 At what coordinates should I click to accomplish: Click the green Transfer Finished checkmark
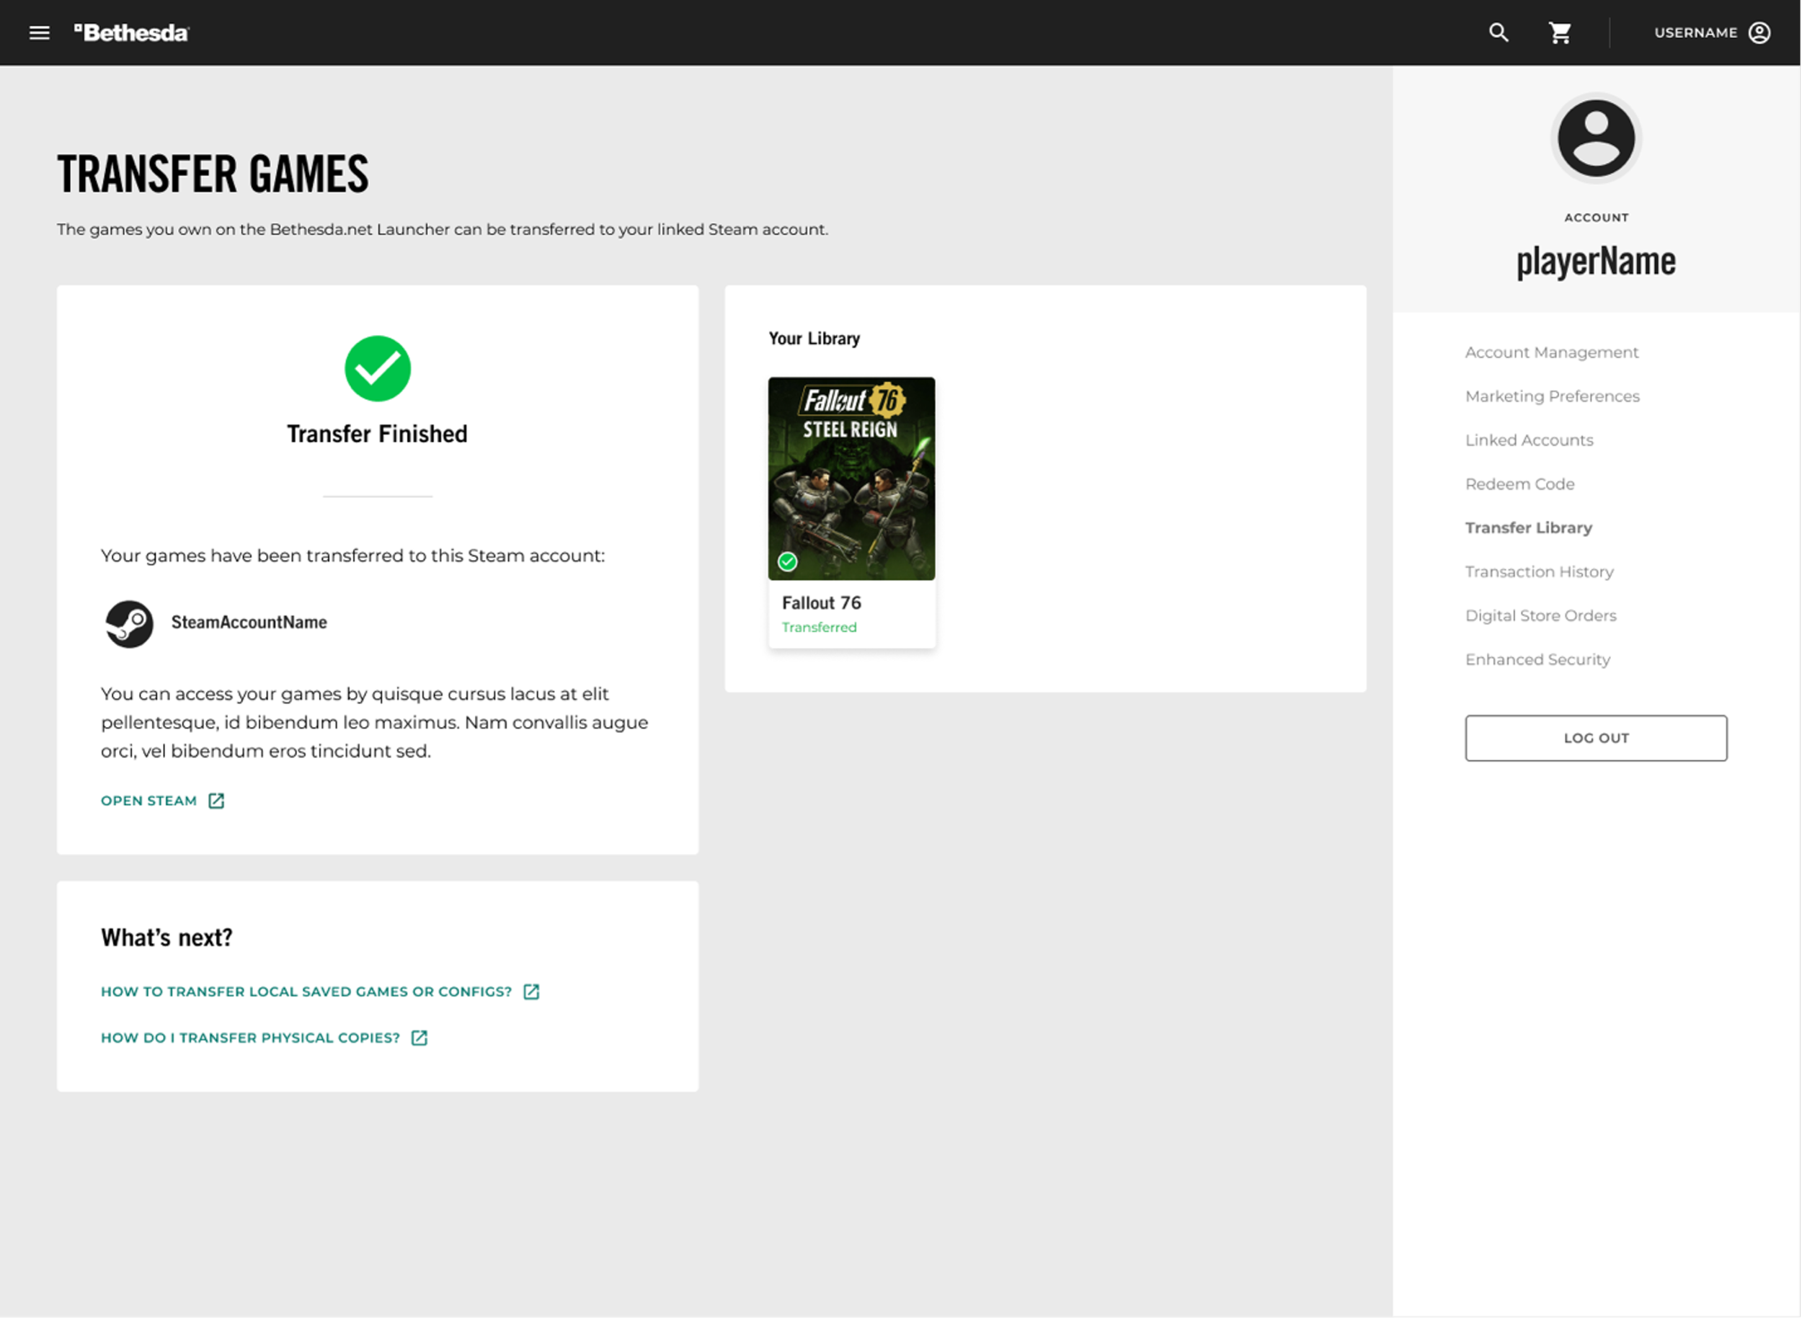[378, 369]
